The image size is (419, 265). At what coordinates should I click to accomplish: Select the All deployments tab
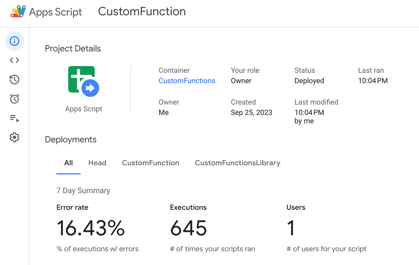pyautogui.click(x=68, y=163)
